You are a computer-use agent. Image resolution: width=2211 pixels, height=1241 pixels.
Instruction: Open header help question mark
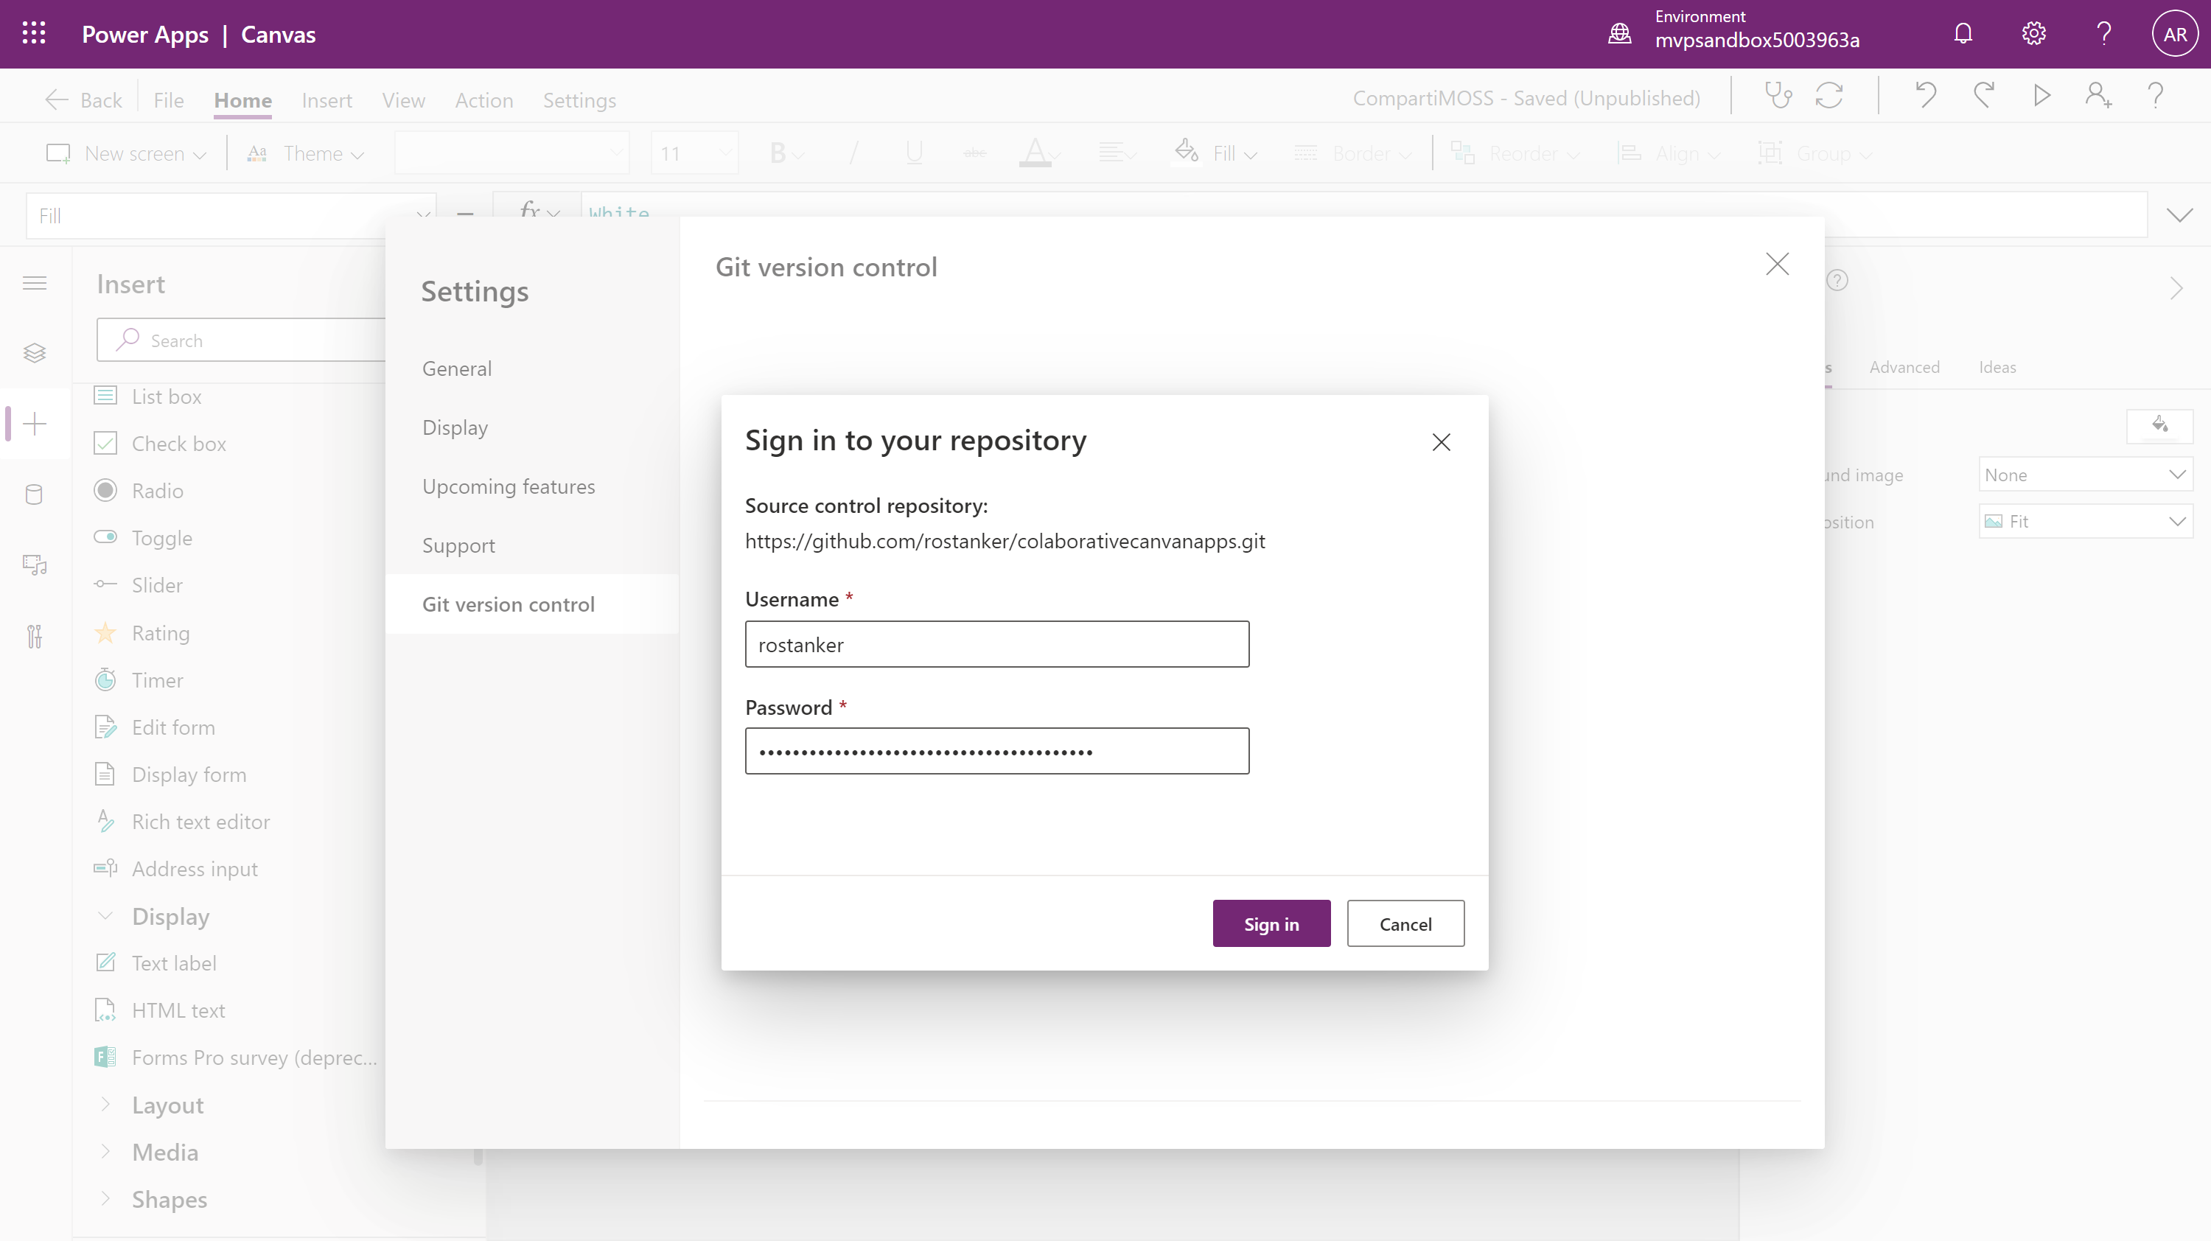pos(2103,33)
